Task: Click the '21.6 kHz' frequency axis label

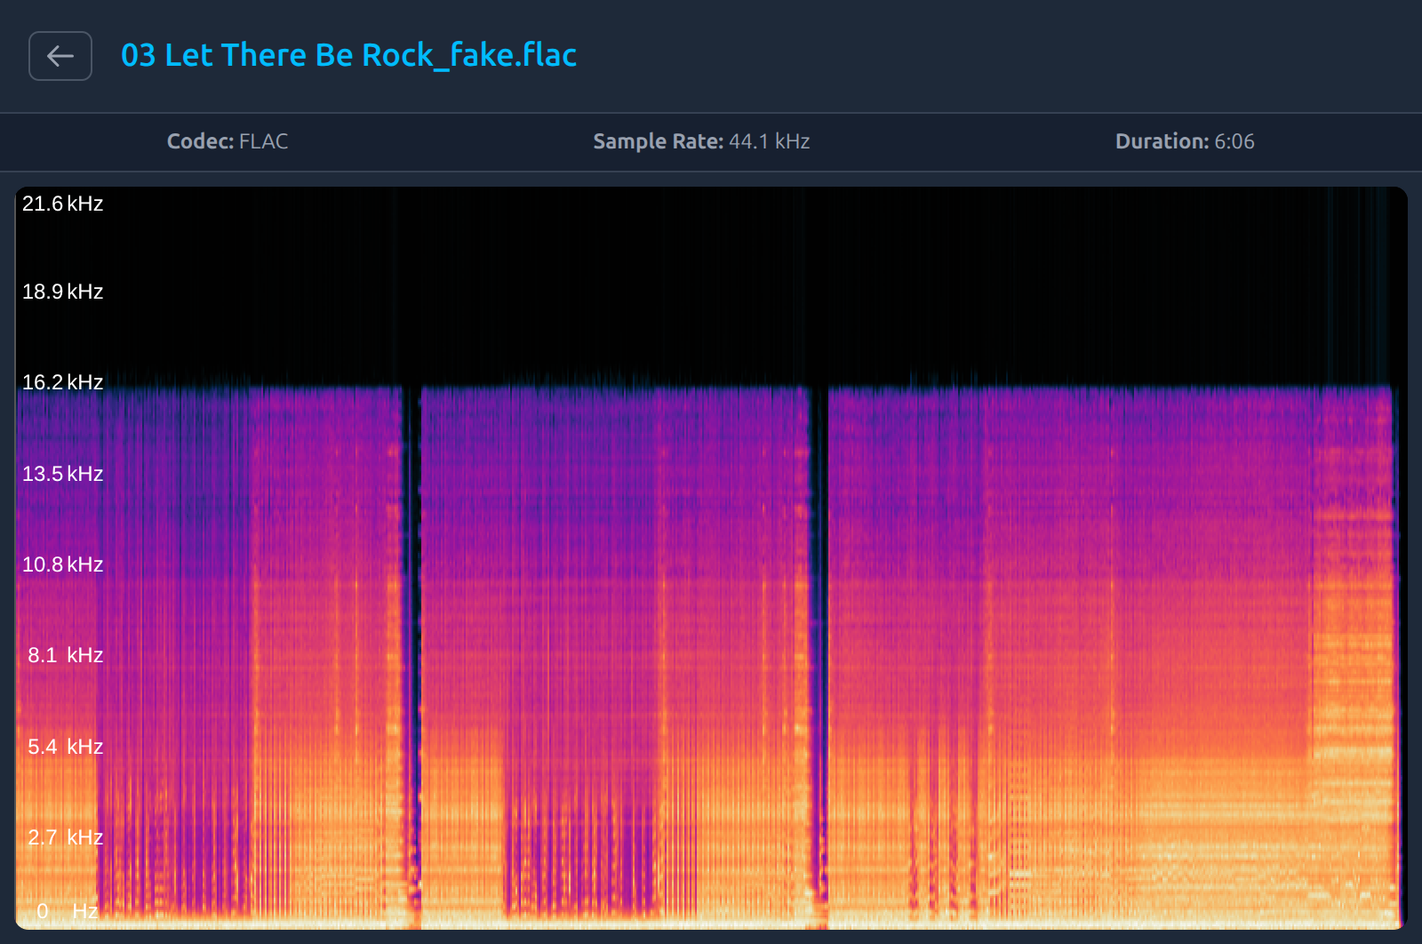Action: [62, 204]
